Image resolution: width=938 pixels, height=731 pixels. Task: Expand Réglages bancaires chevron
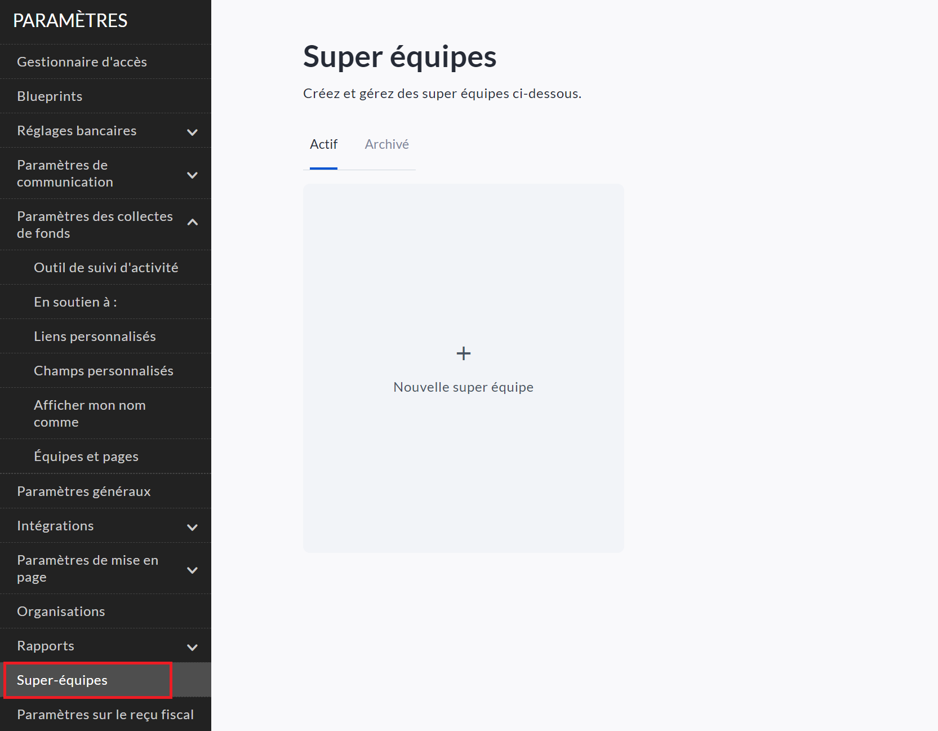pyautogui.click(x=192, y=132)
